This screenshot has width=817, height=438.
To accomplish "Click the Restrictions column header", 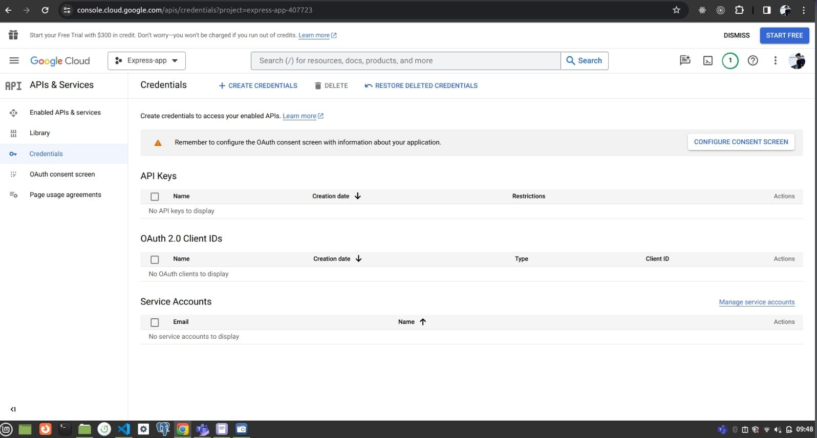I will [x=529, y=196].
